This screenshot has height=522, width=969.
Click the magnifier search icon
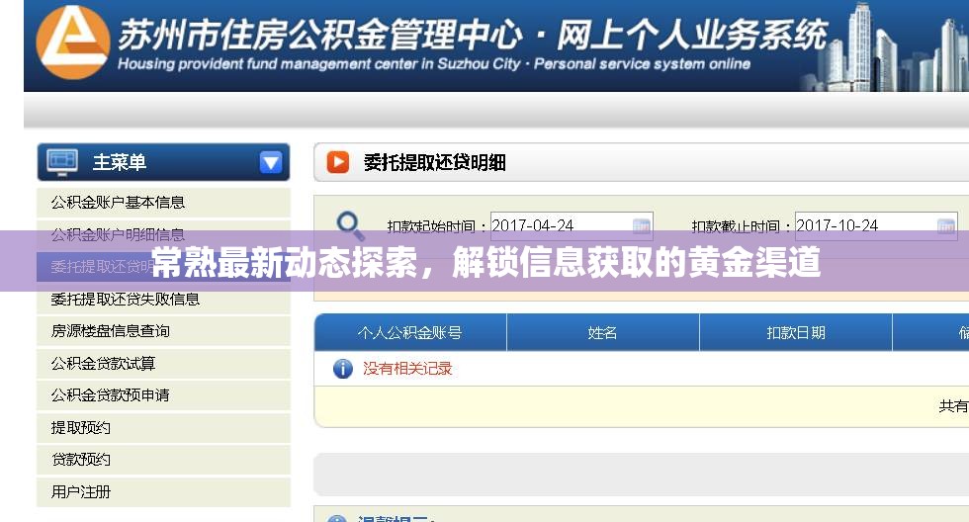tap(350, 226)
